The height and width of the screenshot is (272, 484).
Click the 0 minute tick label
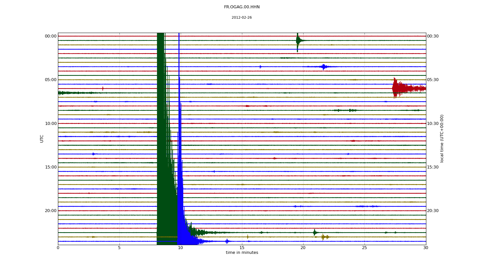click(x=58, y=248)
